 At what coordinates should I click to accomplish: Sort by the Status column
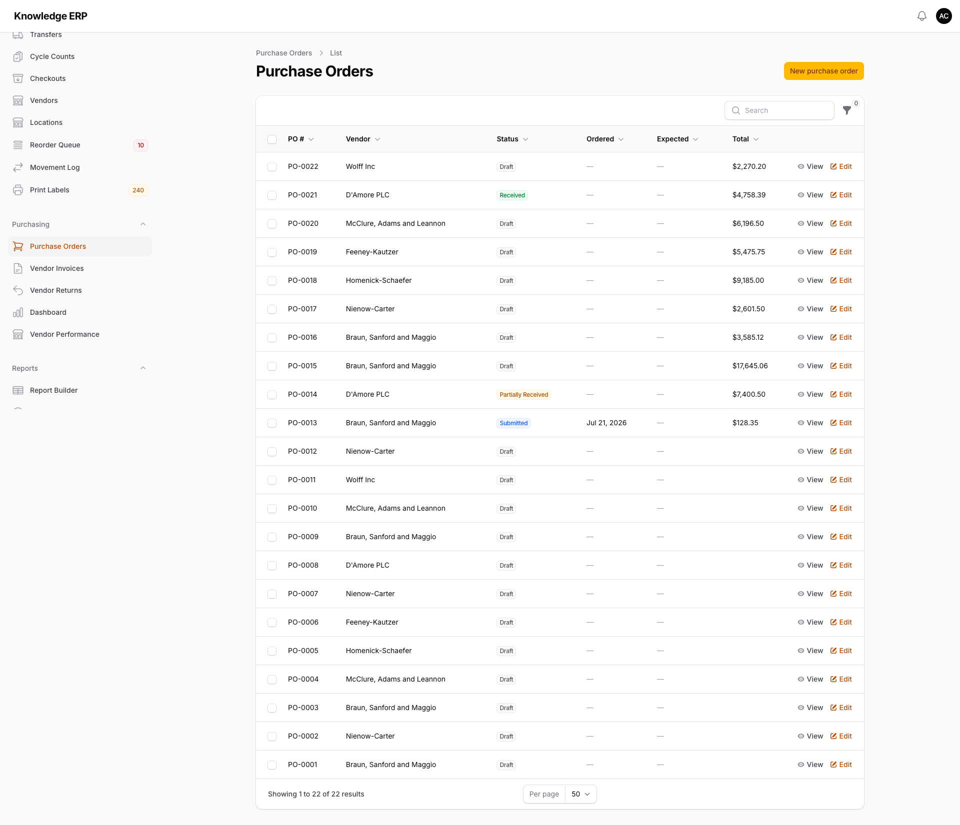point(512,139)
